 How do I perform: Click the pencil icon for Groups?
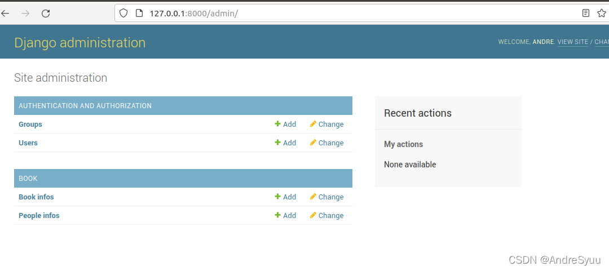pyautogui.click(x=313, y=124)
